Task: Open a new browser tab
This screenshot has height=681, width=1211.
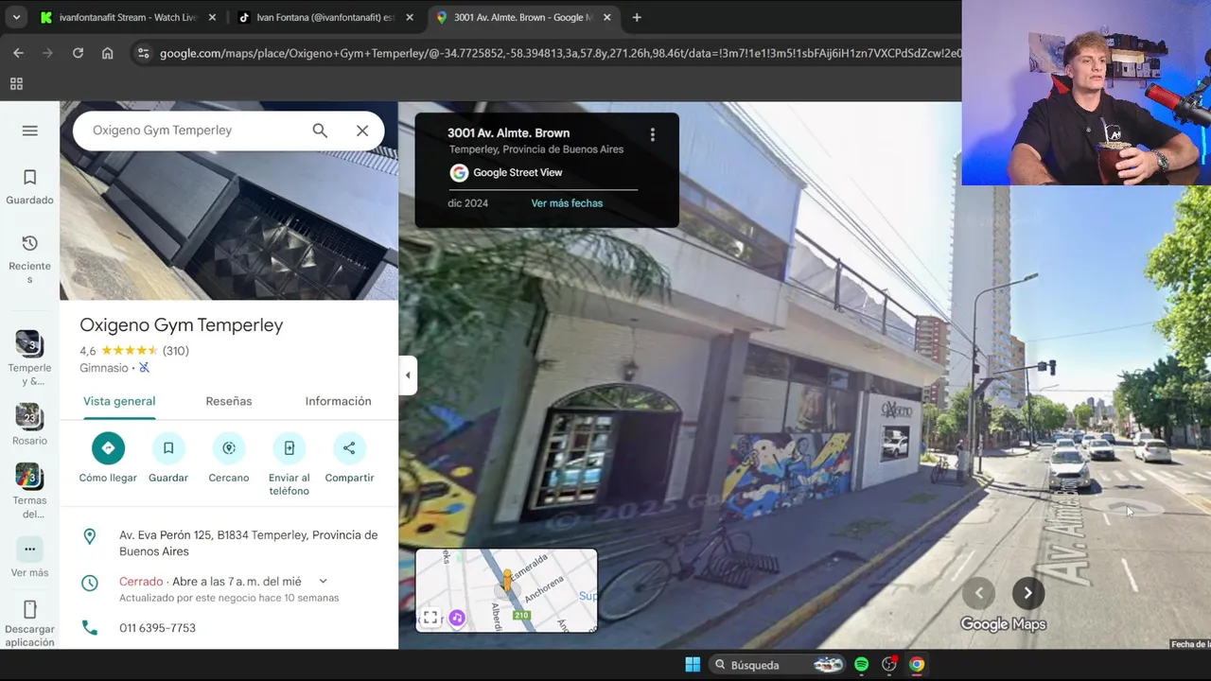Action: pos(637,17)
